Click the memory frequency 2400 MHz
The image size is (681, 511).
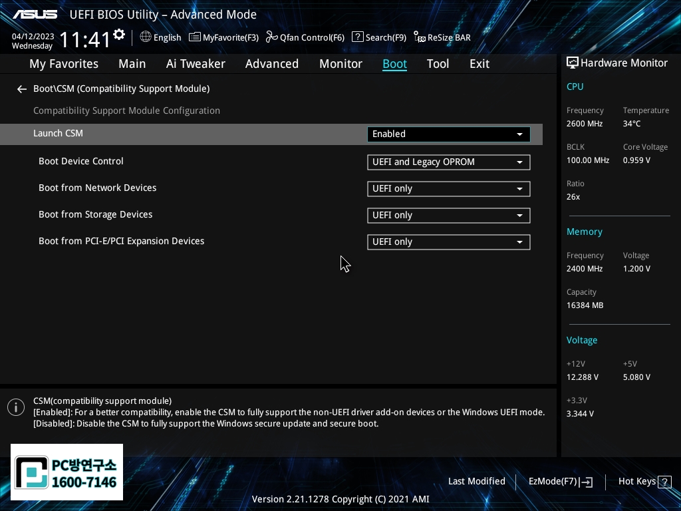584,269
